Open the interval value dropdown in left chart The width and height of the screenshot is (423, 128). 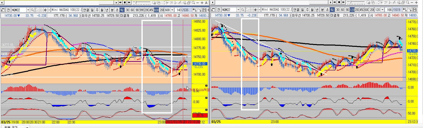tap(172, 10)
